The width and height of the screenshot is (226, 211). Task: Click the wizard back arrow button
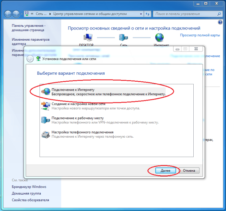[x=30, y=59]
